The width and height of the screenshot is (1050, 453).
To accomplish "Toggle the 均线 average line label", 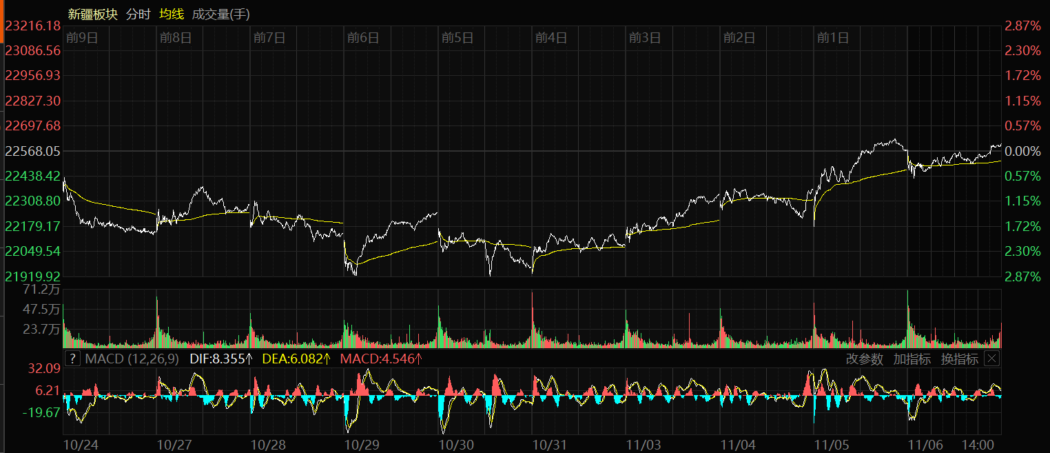I will (171, 14).
